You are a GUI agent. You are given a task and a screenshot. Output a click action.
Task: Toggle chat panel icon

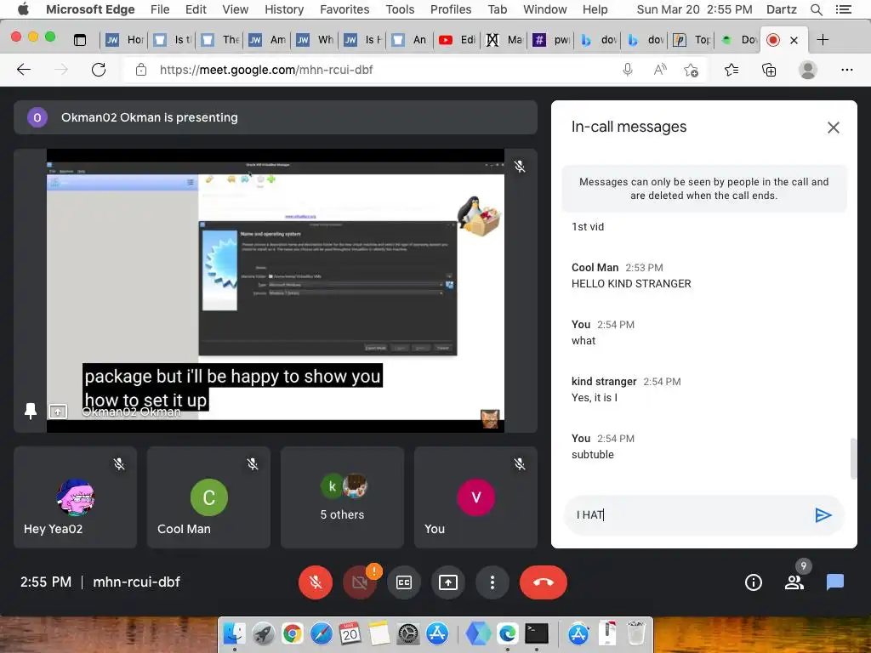[x=835, y=582]
